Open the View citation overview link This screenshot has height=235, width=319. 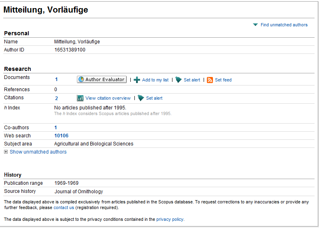pyautogui.click(x=108, y=98)
